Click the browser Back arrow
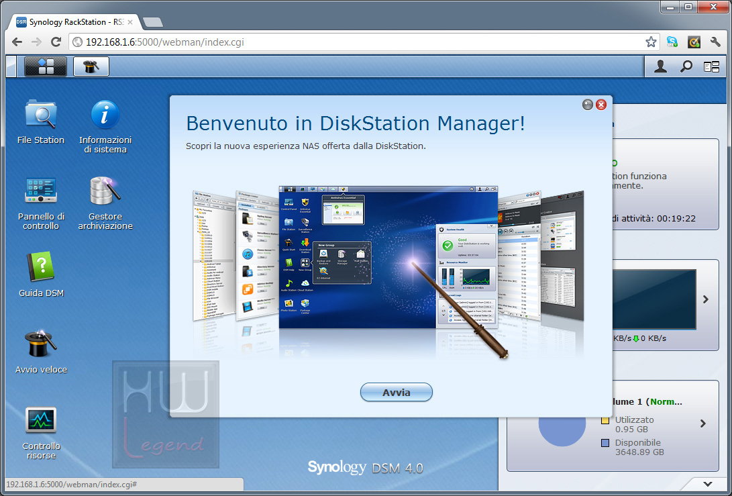 (x=17, y=42)
